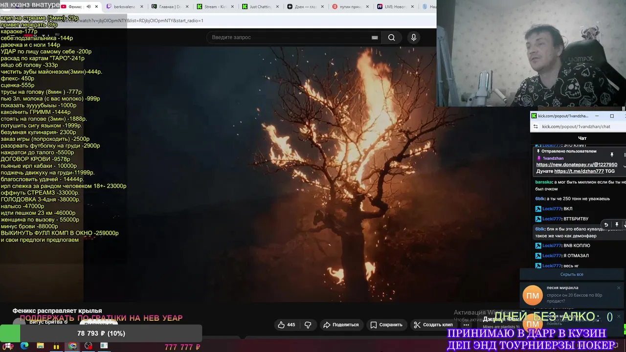Screen dimensions: 626x352
Task: Click the 6blk '250 тонн' chat message
Action: click(573, 198)
